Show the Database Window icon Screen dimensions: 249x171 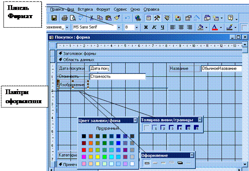tap(207, 18)
